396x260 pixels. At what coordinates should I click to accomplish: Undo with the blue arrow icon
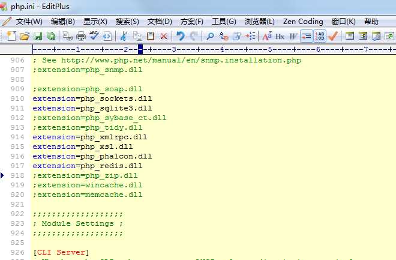coord(181,36)
